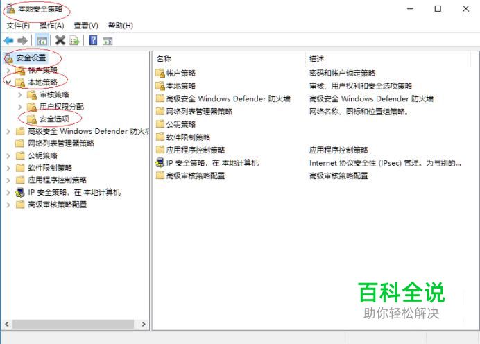The height and width of the screenshot is (344, 480).
Task: Click the tree pane scroll right arrow
Action: point(144,324)
